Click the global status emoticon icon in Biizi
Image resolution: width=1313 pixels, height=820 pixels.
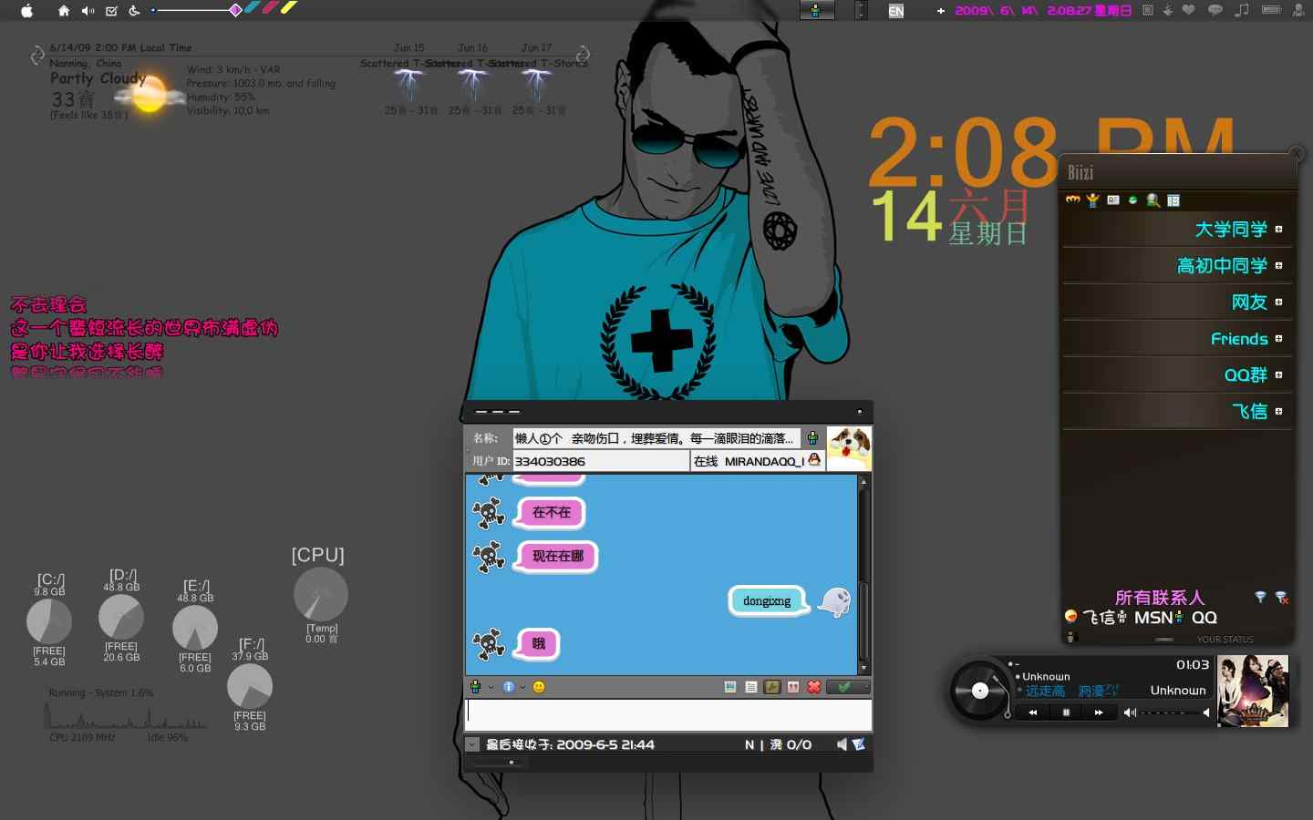pyautogui.click(x=1071, y=617)
